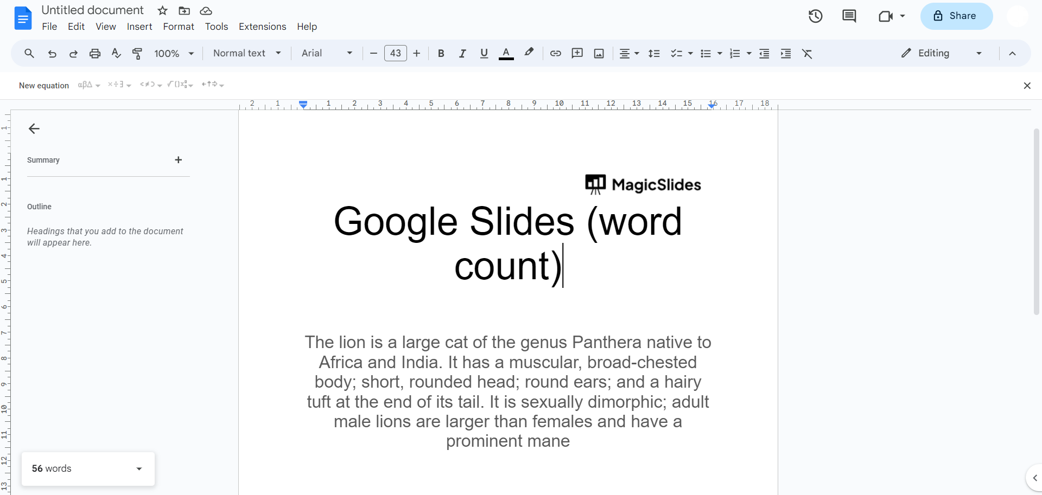Click the Share button
Viewport: 1042px width, 495px height.
[x=956, y=16]
